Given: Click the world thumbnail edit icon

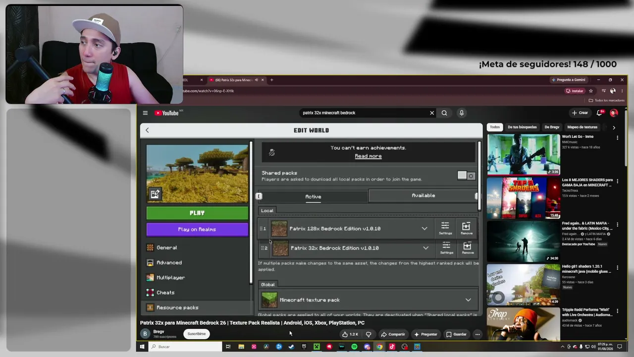Looking at the screenshot, I should [x=155, y=194].
